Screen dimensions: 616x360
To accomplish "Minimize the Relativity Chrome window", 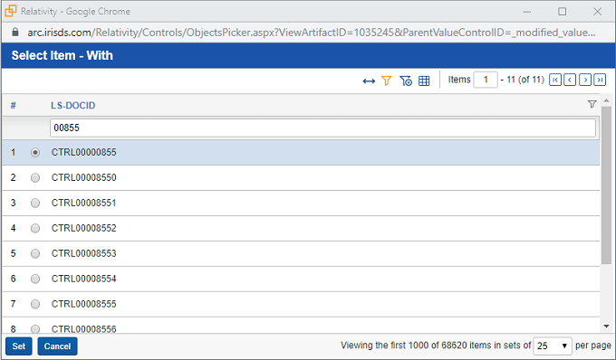I will tap(527, 12).
